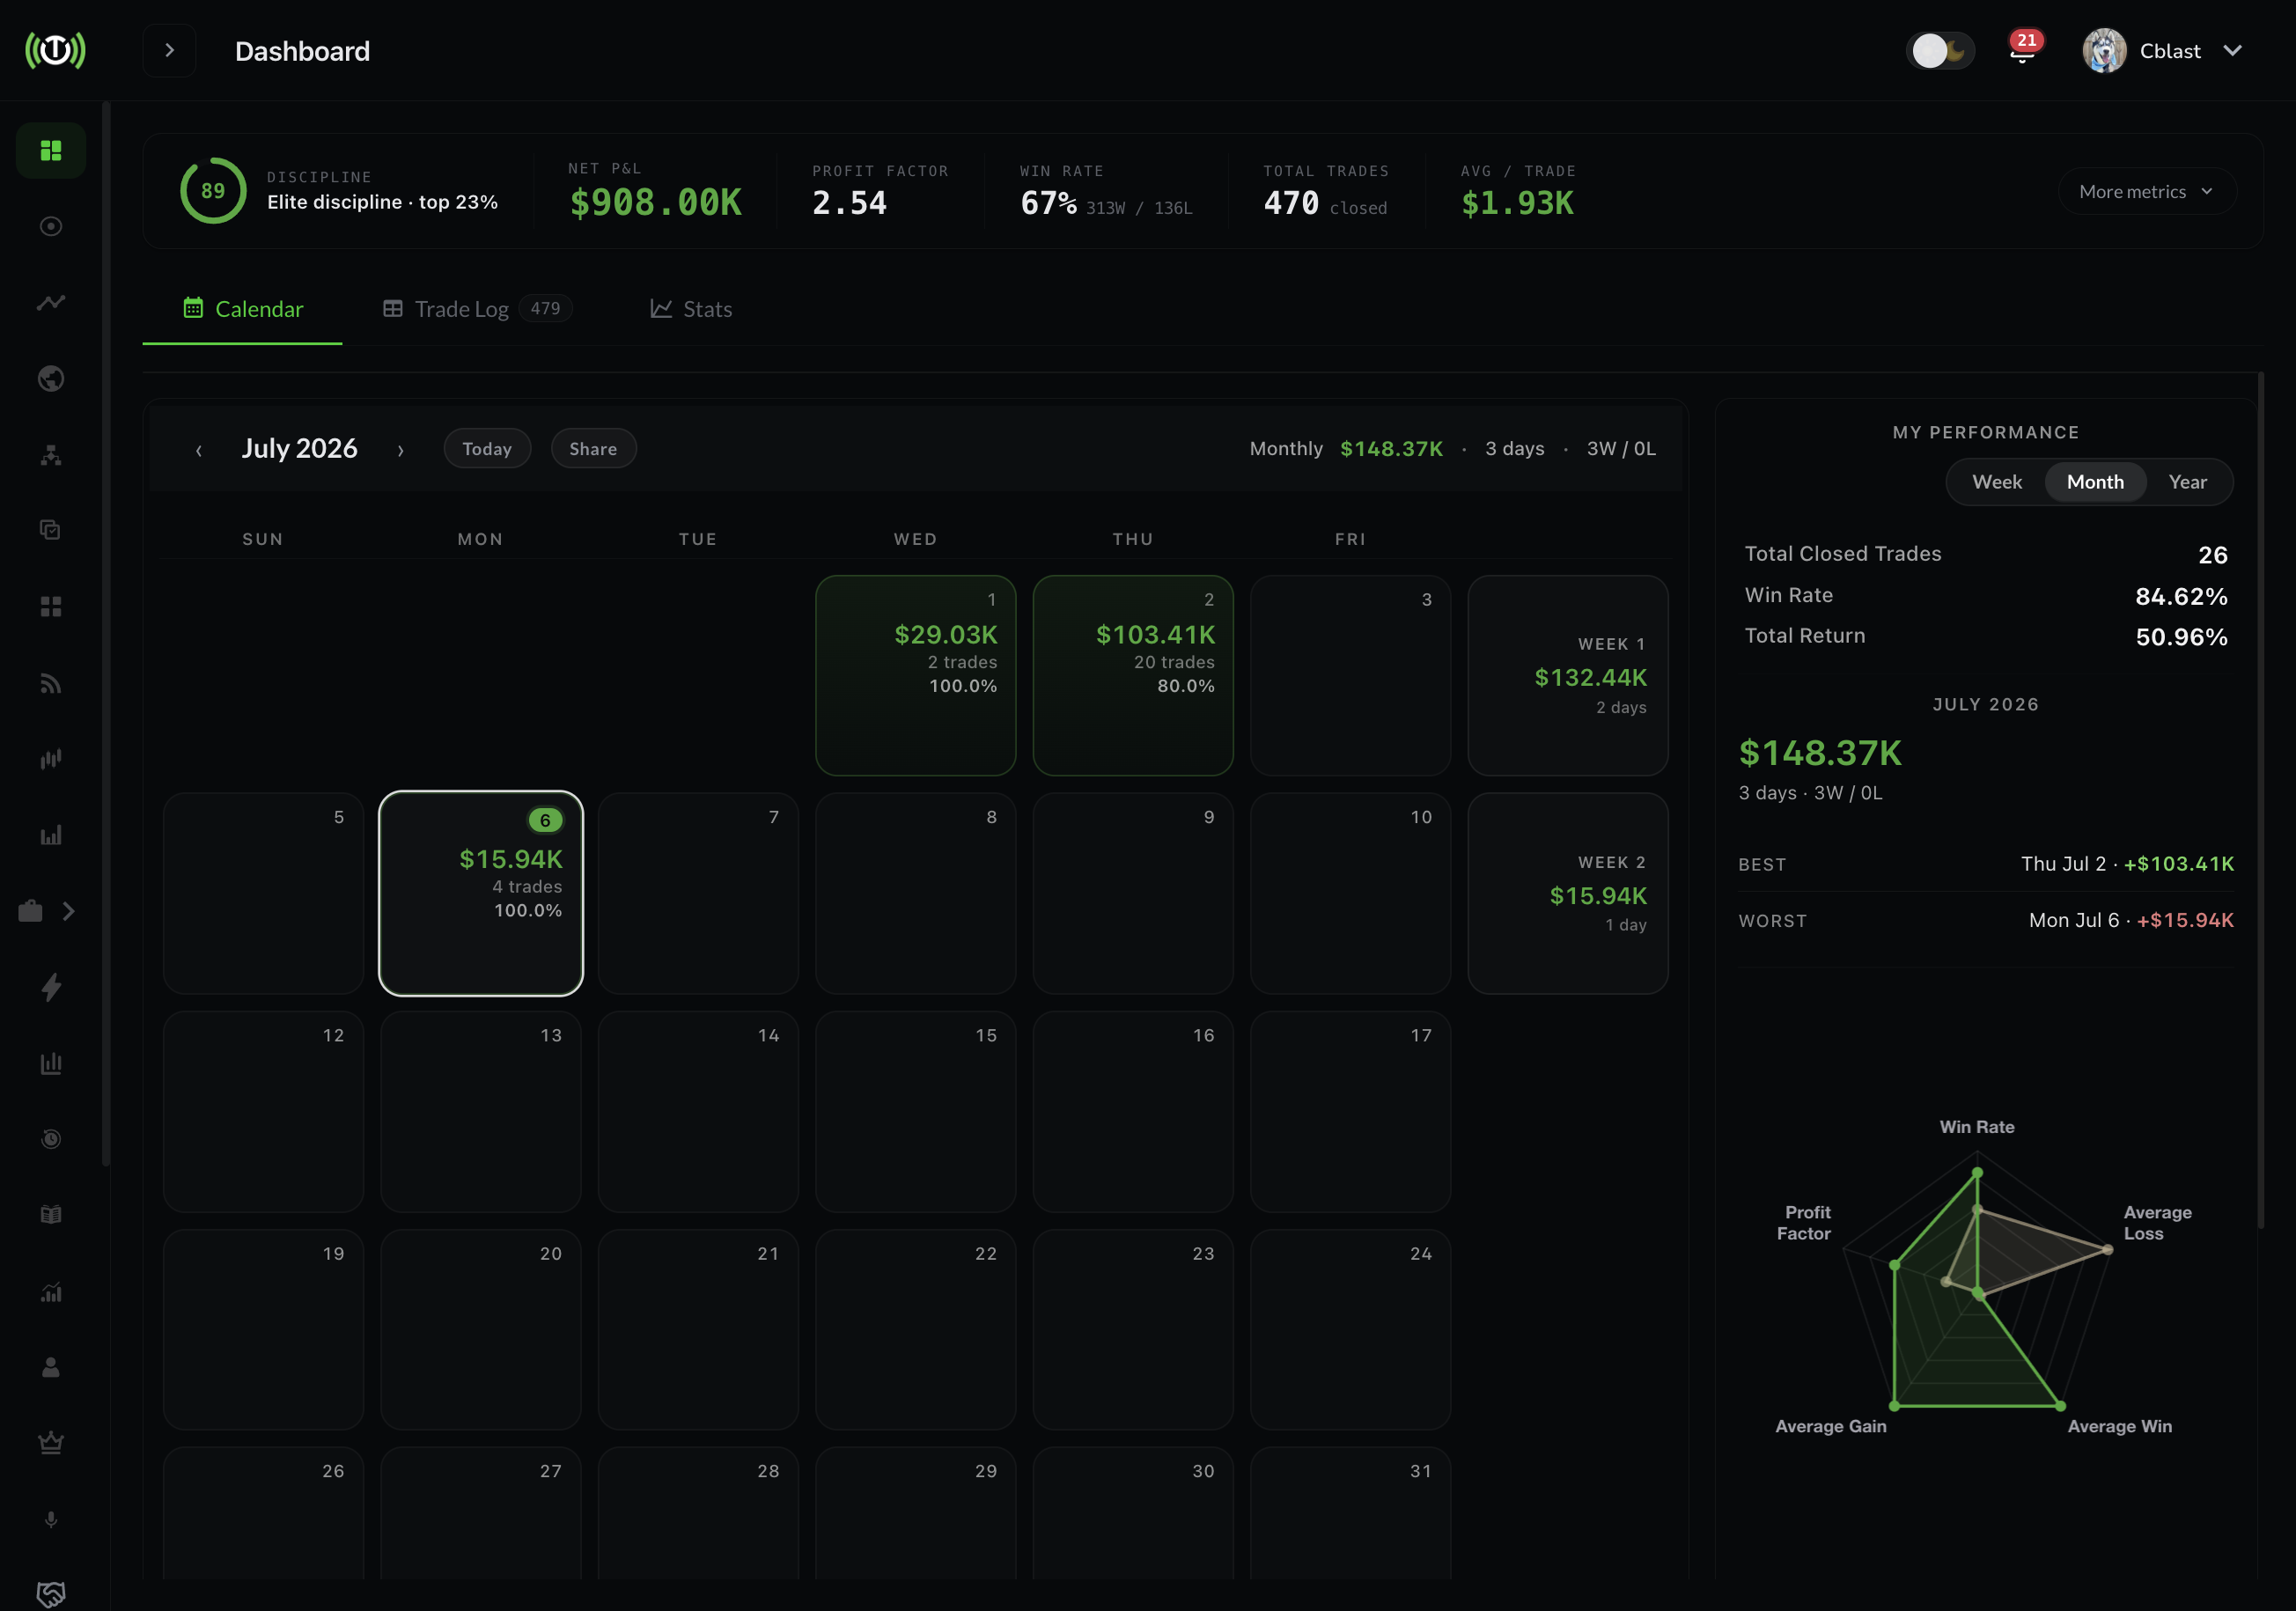
Task: Open July 2 day cell $103.41K
Action: click(x=1133, y=675)
